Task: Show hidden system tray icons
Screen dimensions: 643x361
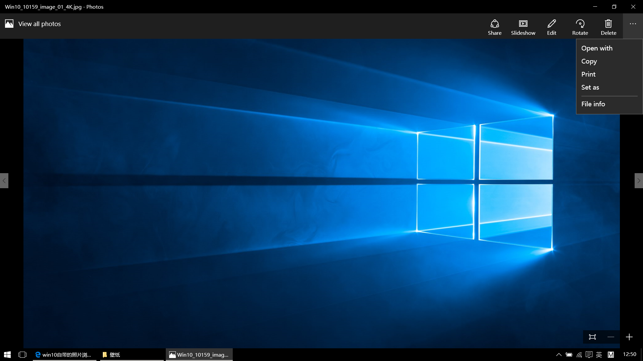Action: click(x=559, y=355)
